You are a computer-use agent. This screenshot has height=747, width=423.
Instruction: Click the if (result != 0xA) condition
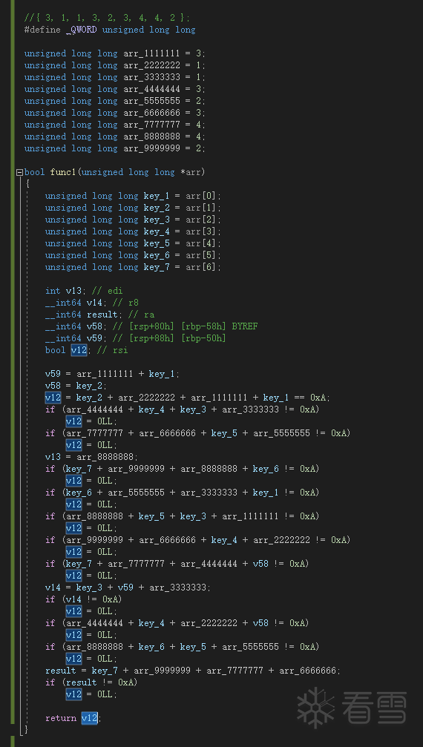pyautogui.click(x=91, y=682)
